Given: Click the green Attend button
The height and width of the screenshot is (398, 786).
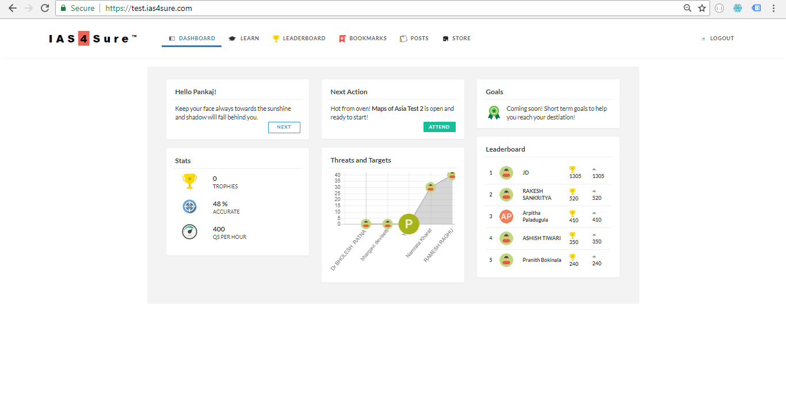Looking at the screenshot, I should click(x=440, y=127).
